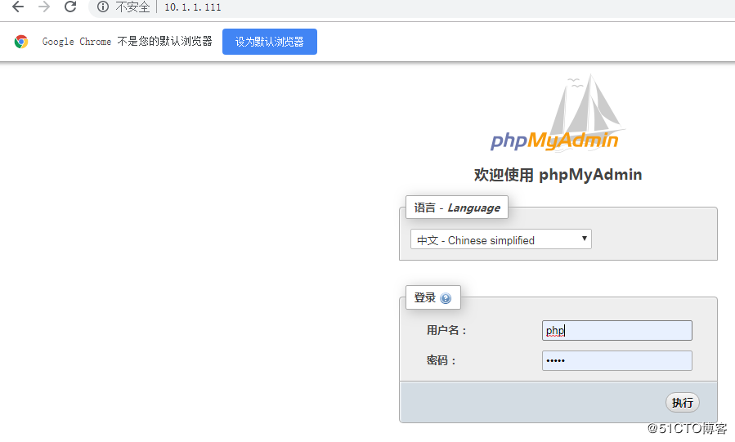This screenshot has height=442, width=735.
Task: Reload the page with refresh icon
Action: coord(70,7)
